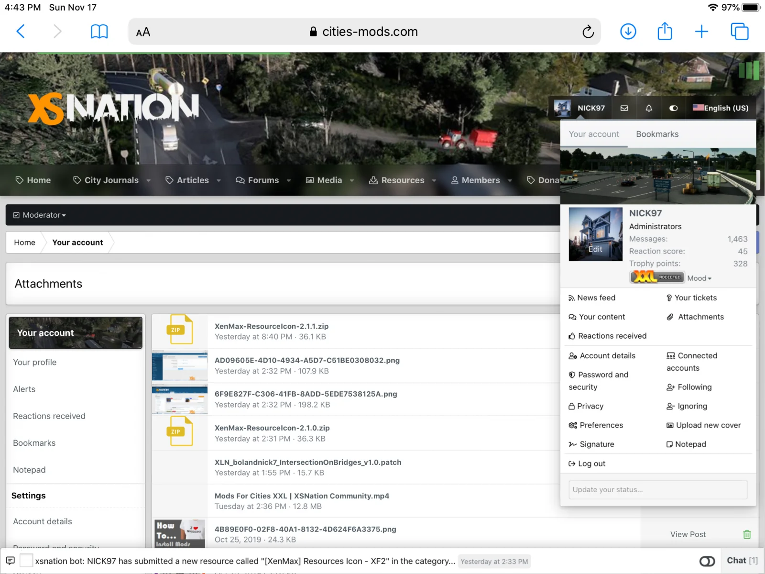Screen dimensions: 765x574
Task: Expand the Forums menu arrow
Action: (289, 180)
